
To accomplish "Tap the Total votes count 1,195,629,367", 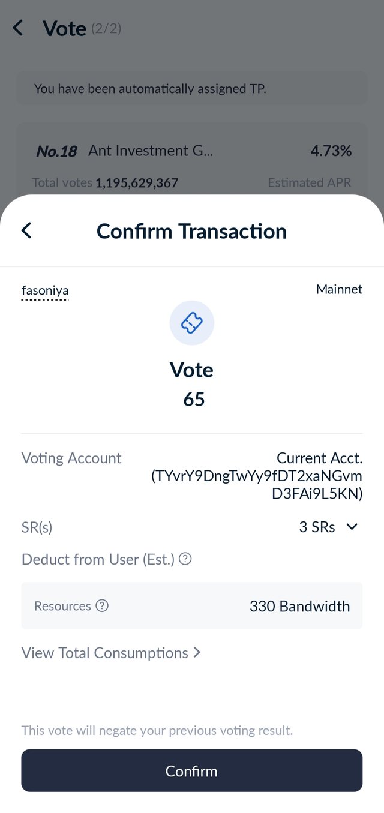I will tap(137, 182).
